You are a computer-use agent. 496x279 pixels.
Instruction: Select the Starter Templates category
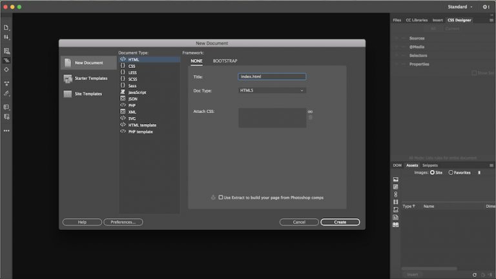pos(88,78)
